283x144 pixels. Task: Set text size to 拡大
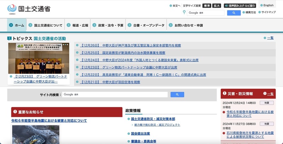pyautogui.click(x=217, y=6)
